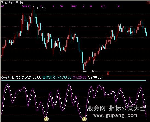This screenshot has width=150, height=122.
Task: Click the left smiley face buy signal
Action: coord(47,119)
